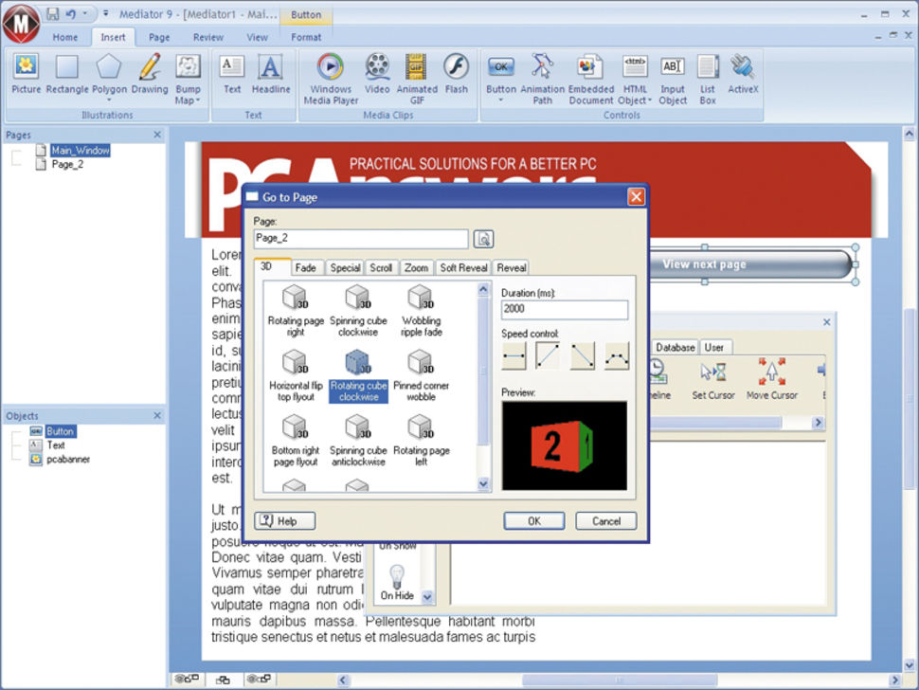Insert a List Box control
919x690 pixels.
(x=708, y=79)
